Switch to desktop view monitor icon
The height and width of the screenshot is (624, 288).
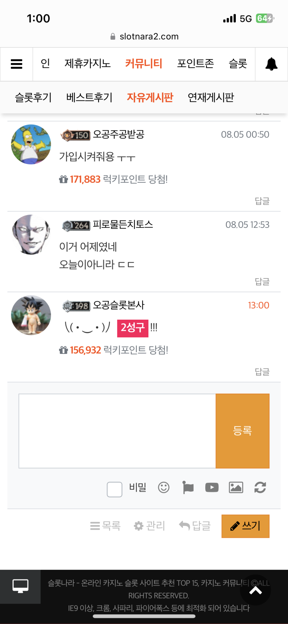(20, 586)
